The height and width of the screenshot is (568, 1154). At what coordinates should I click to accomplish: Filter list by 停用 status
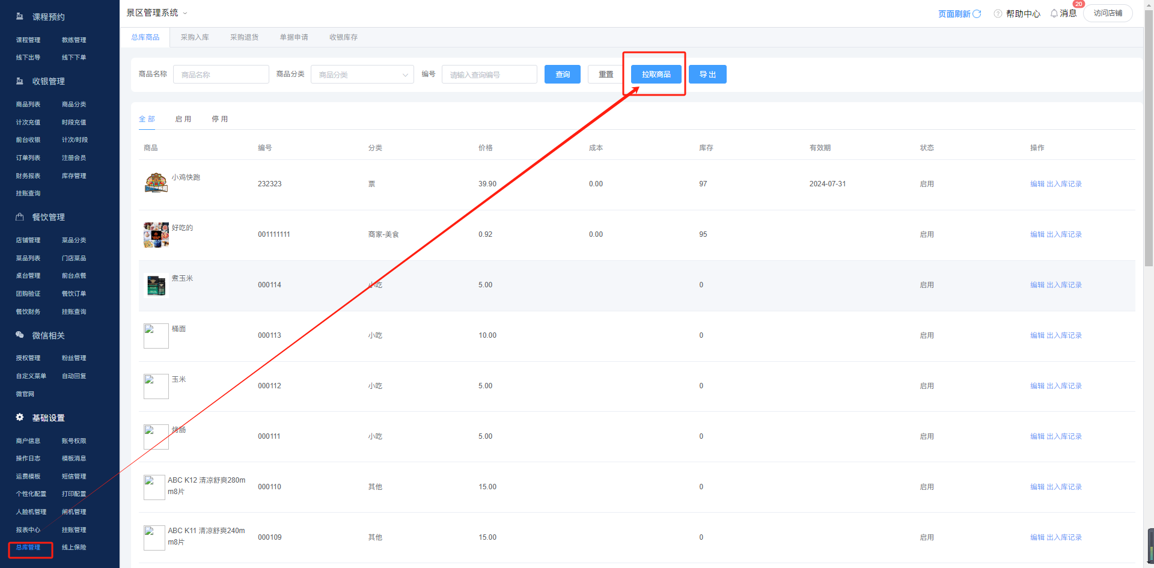(x=220, y=119)
